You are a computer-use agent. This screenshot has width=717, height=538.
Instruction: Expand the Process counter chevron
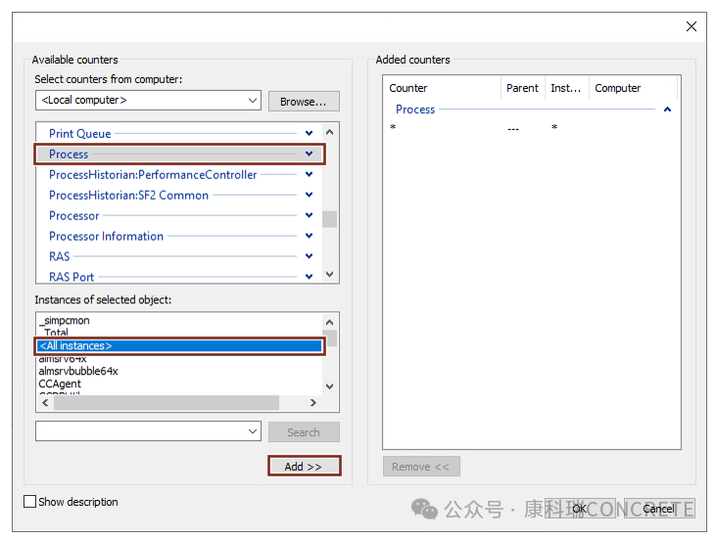(x=309, y=154)
